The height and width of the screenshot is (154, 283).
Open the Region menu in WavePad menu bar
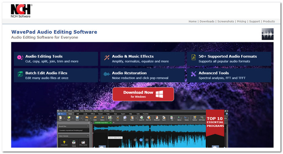point(95,111)
